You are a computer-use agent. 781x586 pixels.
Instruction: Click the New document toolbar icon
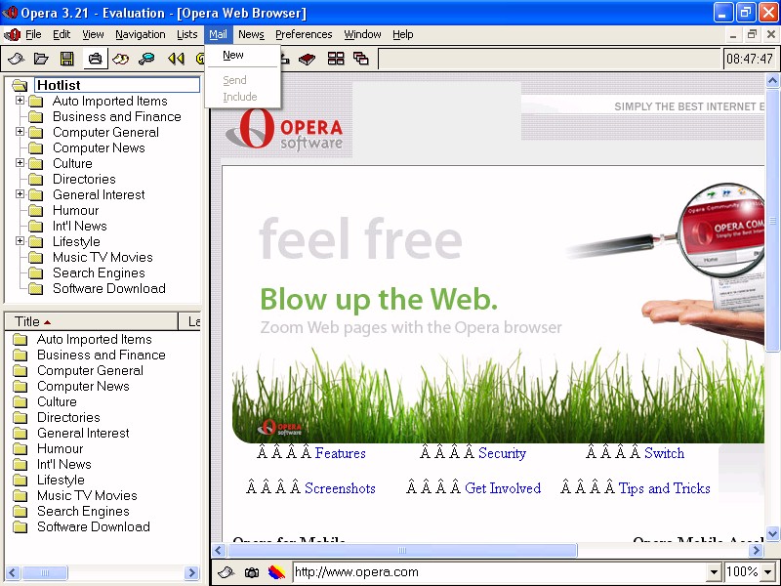[x=16, y=59]
